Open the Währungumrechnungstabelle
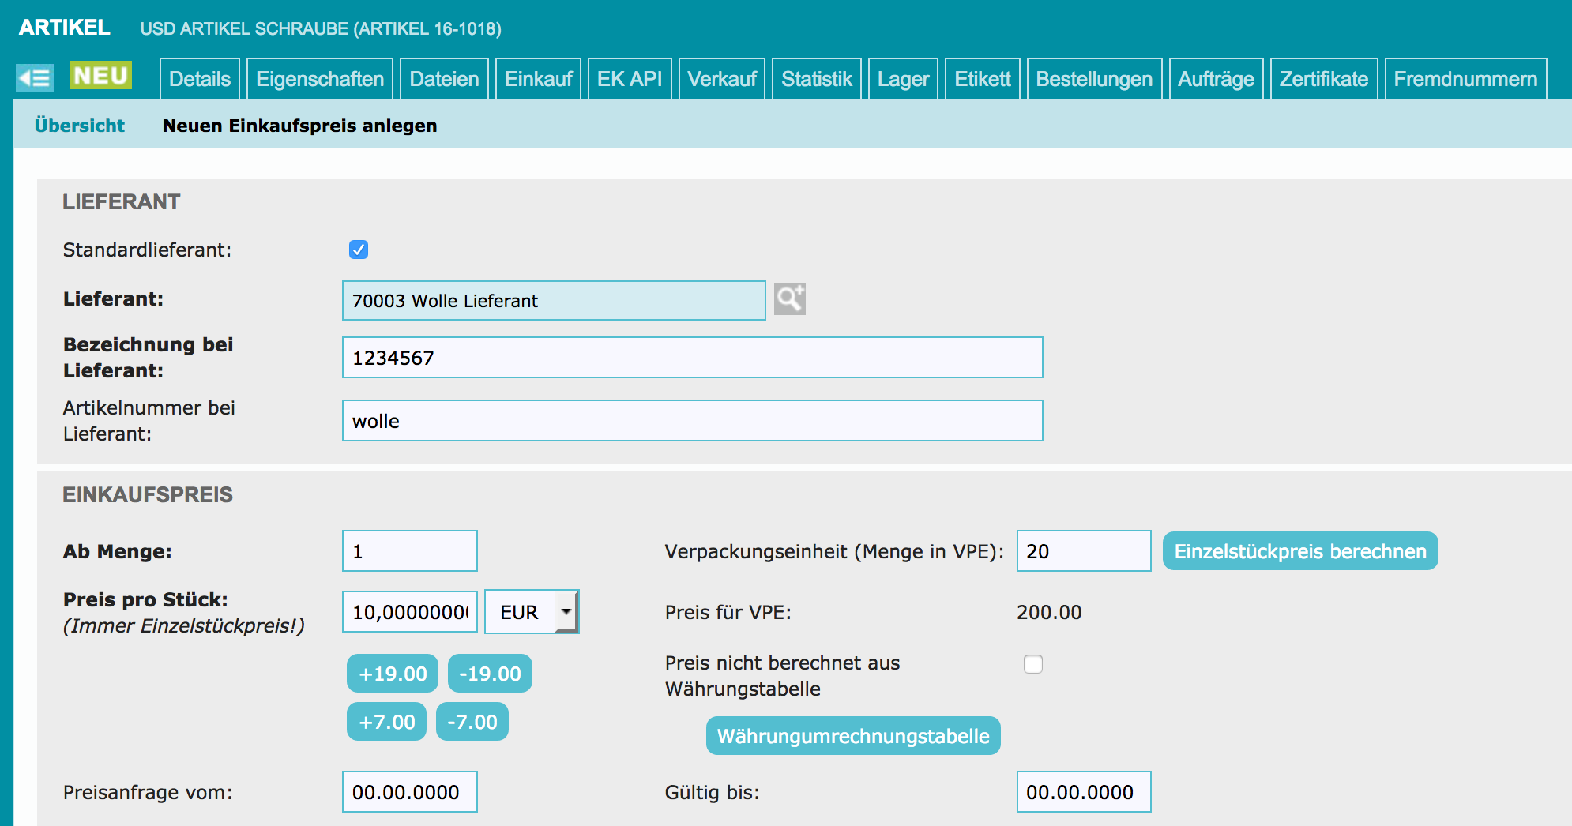Viewport: 1572px width, 826px height. (x=852, y=736)
